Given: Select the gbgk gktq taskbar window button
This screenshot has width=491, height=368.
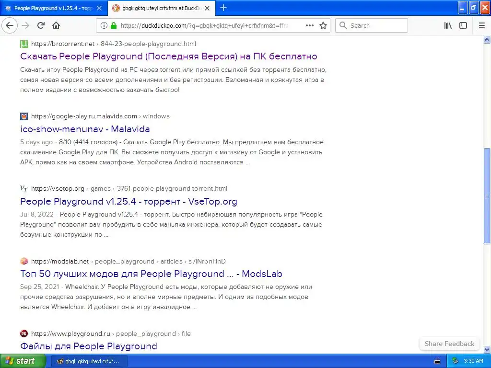Looking at the screenshot, I should coord(89,361).
